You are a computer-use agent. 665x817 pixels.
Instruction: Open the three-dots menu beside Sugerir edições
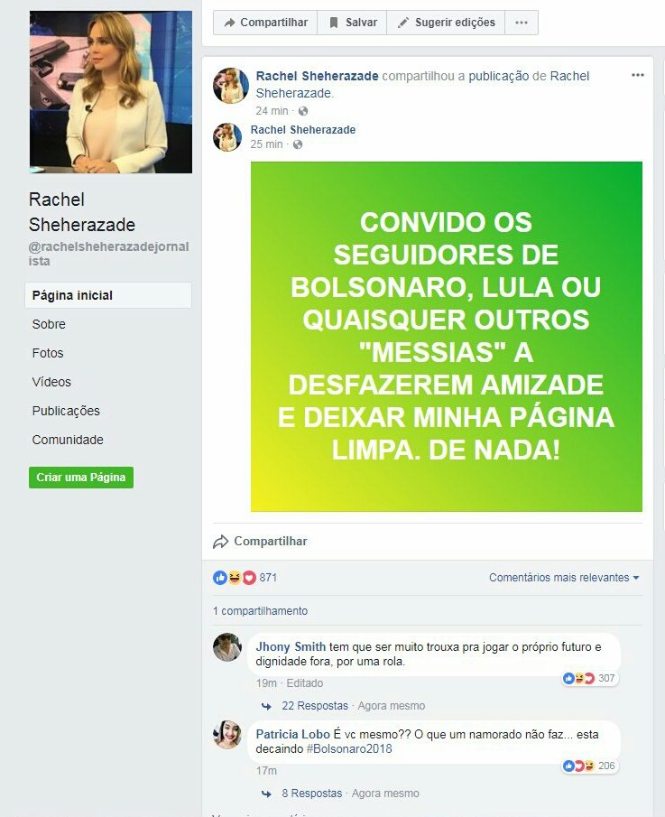click(x=522, y=23)
